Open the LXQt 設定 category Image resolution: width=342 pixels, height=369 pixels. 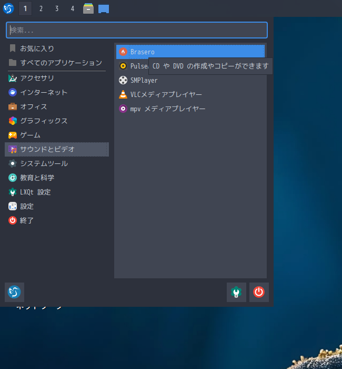pos(57,192)
